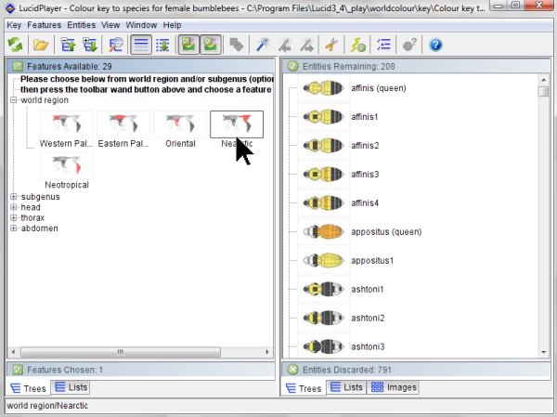The height and width of the screenshot is (417, 557).
Task: Click the appositus (queen) bee image
Action: (323, 232)
